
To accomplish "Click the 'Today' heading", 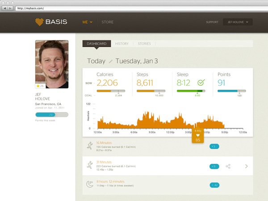I will (x=96, y=61).
